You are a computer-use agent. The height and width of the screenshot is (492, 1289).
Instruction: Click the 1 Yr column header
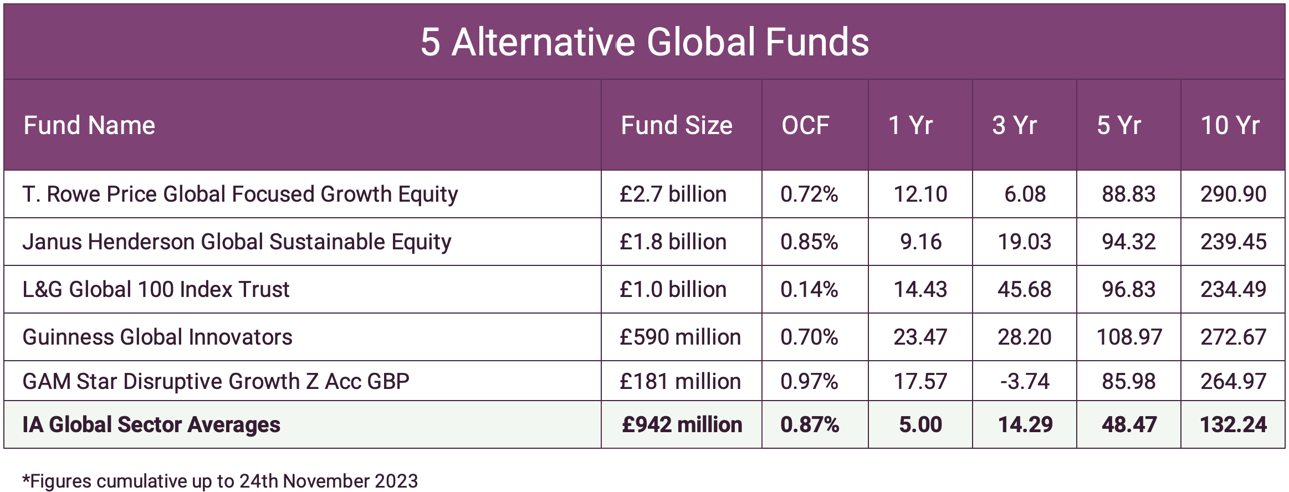coord(911,125)
